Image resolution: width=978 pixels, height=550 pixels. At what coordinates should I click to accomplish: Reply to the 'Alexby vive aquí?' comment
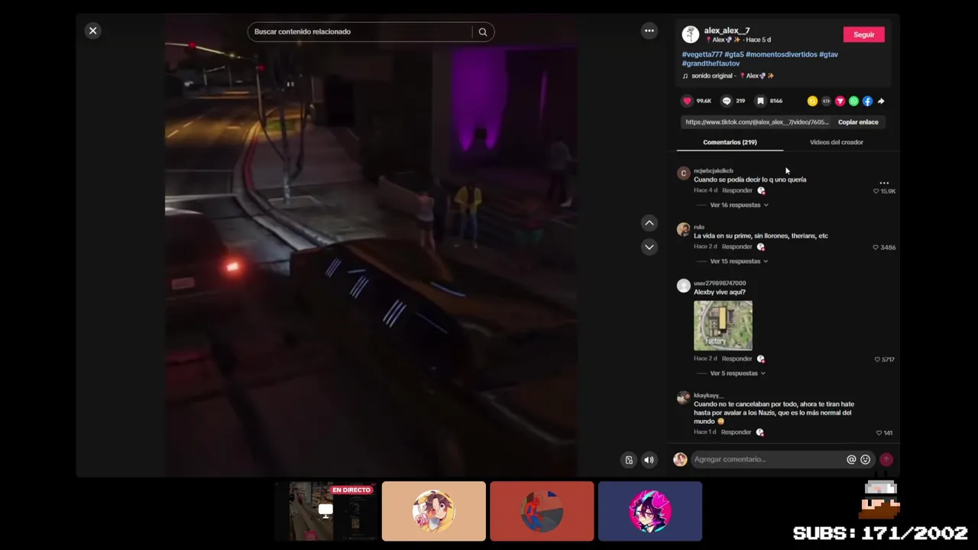tap(737, 359)
